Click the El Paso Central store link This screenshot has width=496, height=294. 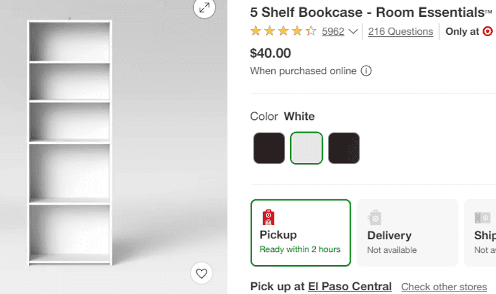(x=349, y=286)
